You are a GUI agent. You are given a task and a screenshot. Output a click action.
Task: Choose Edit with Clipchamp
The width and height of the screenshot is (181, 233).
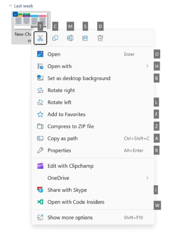[x=93, y=166]
